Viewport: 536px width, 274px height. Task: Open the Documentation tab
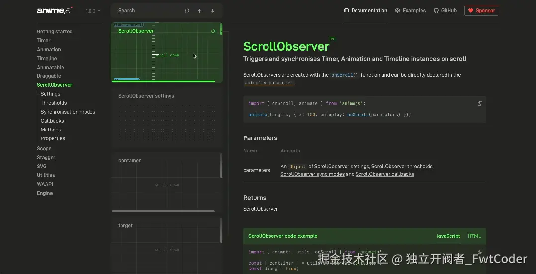pos(365,10)
